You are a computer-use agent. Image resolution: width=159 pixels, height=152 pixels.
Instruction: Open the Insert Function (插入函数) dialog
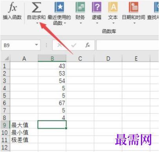12,11
